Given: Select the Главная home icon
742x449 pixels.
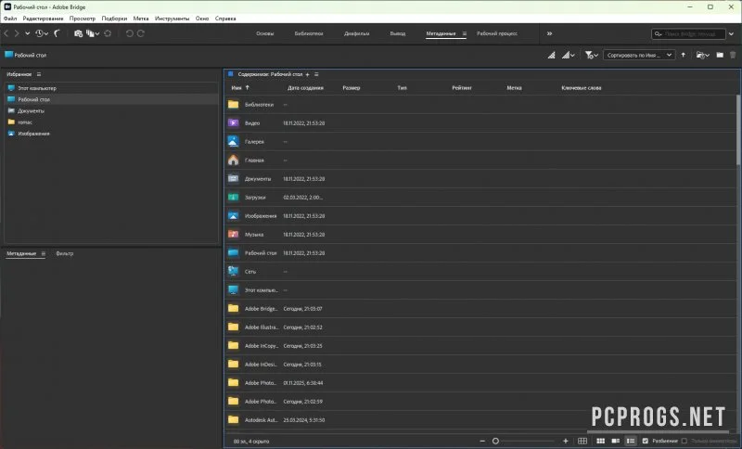Looking at the screenshot, I should click(234, 160).
